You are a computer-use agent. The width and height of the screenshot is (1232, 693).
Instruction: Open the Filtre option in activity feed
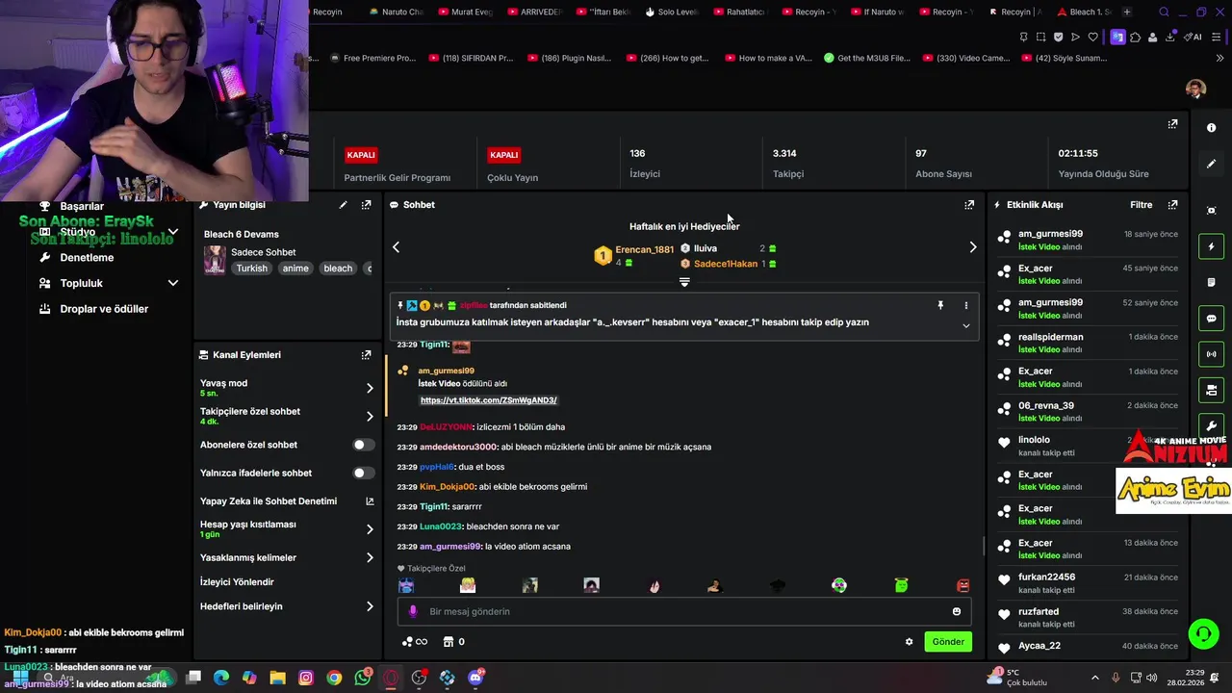coord(1141,205)
